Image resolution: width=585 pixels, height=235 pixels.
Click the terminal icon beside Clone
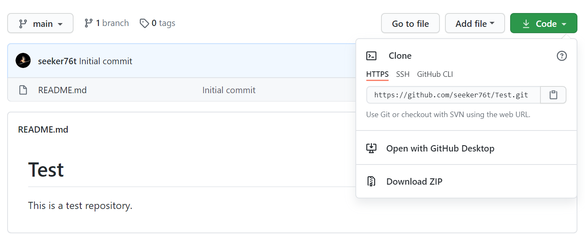pos(371,56)
